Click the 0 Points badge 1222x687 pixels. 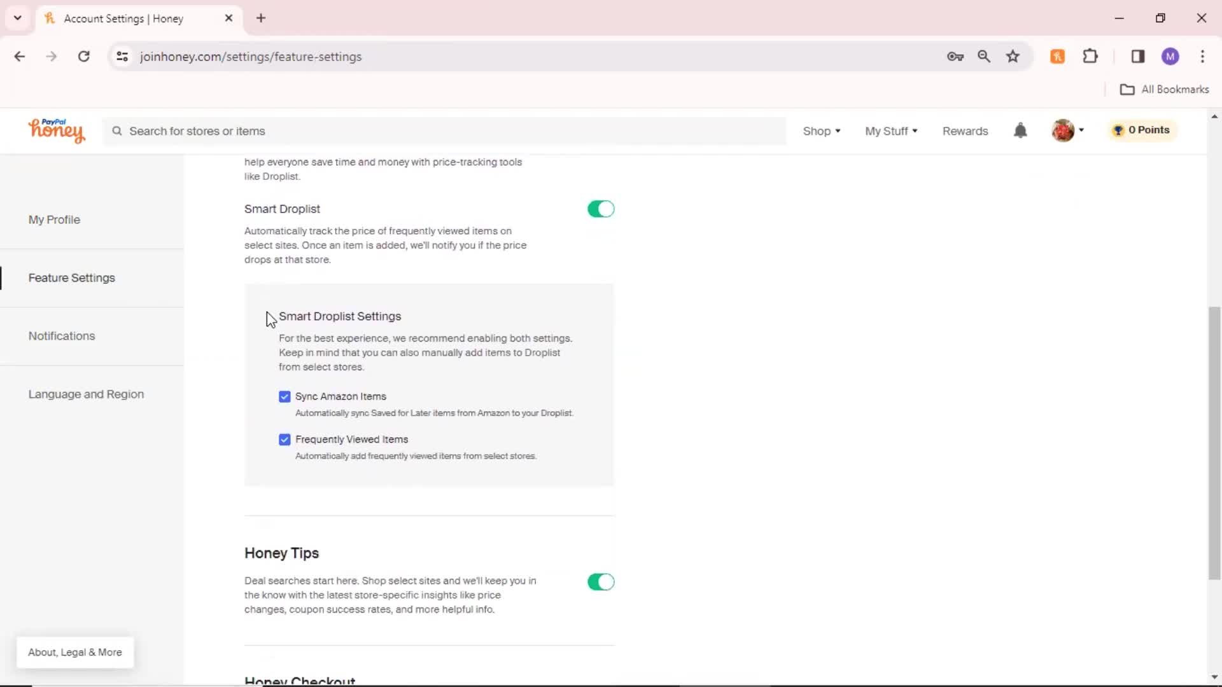[1142, 130]
